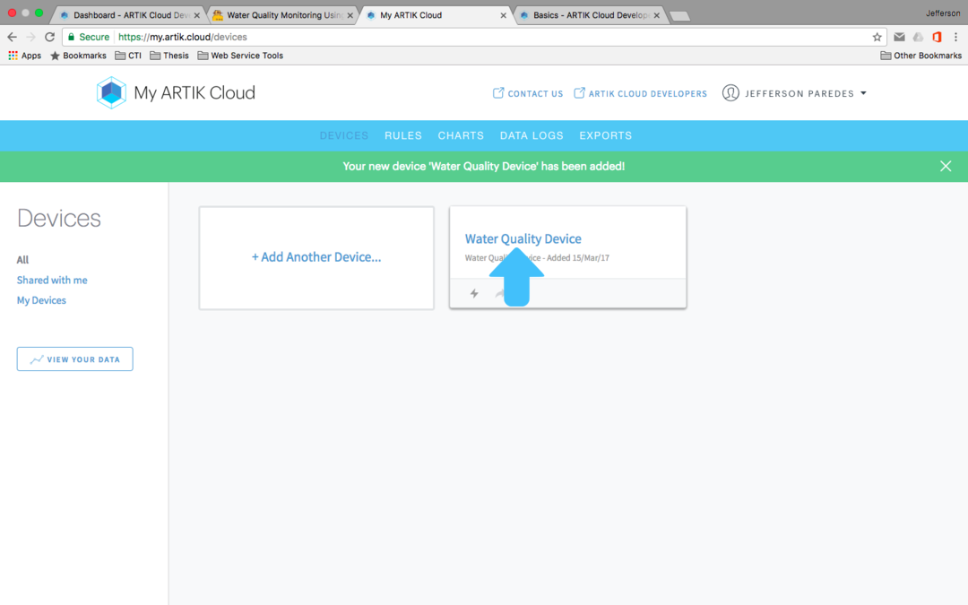Click the Jefferson Chrome profile button

pyautogui.click(x=943, y=13)
